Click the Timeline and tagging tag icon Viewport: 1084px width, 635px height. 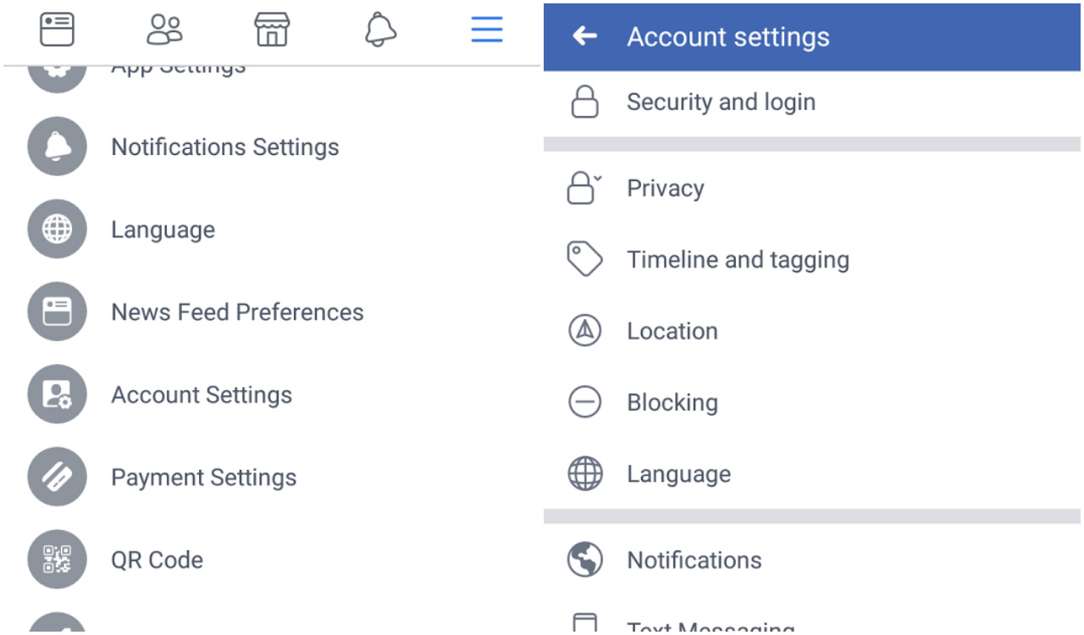pos(584,259)
